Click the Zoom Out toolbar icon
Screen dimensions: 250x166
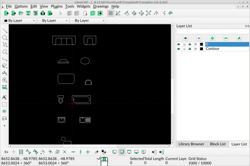pyautogui.click(x=141, y=13)
